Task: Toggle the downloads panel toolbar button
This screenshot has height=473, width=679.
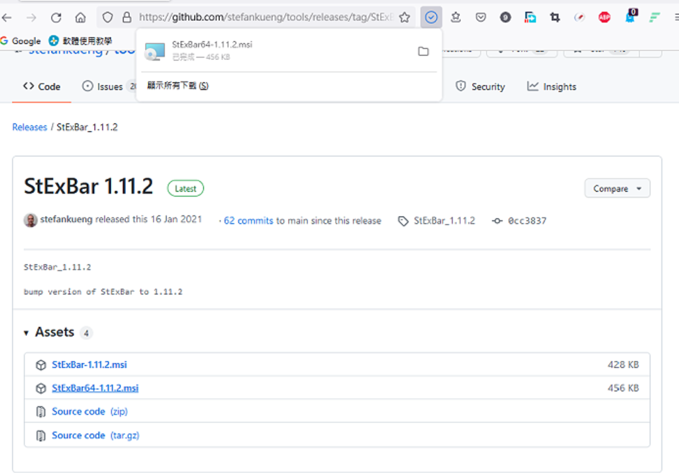Action: tap(431, 18)
